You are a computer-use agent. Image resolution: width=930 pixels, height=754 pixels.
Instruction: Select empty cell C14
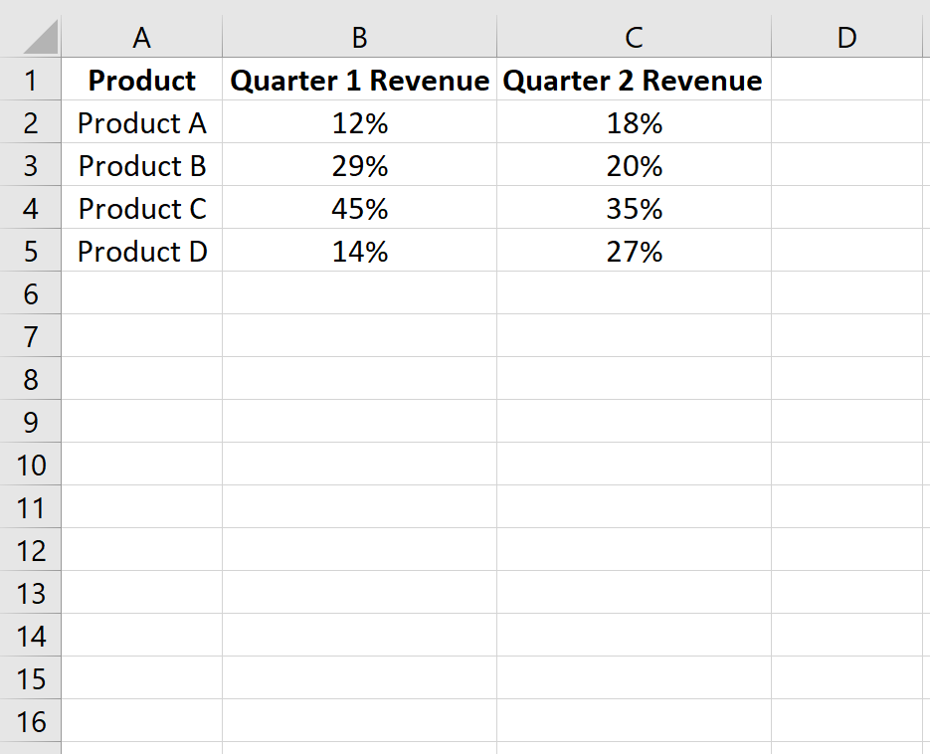point(634,635)
